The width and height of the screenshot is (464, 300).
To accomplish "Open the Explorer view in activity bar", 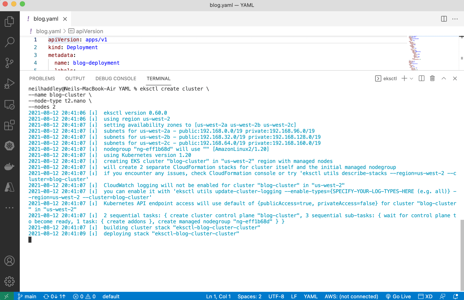I will 9,22.
